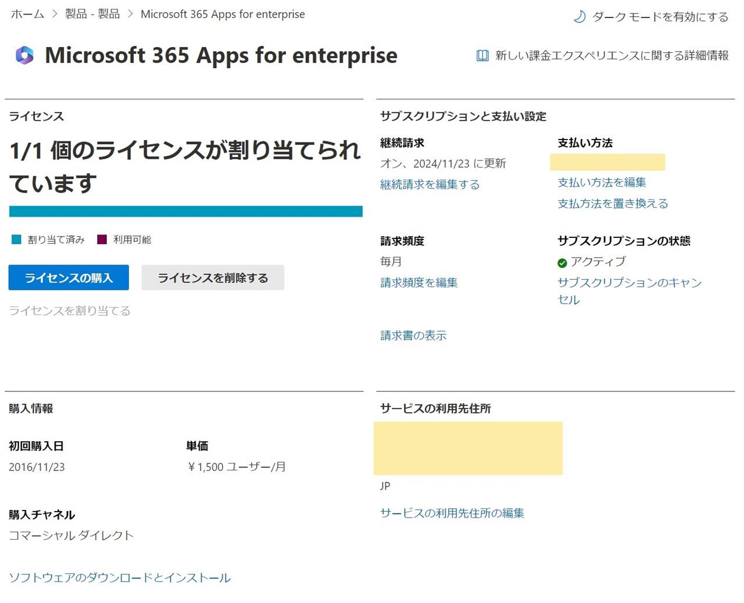Click the ライセンス section heading
Viewport: 744px width, 603px height.
click(36, 116)
